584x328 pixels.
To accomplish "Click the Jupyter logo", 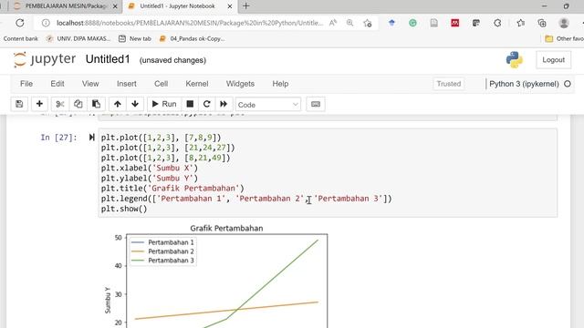I will (45, 59).
